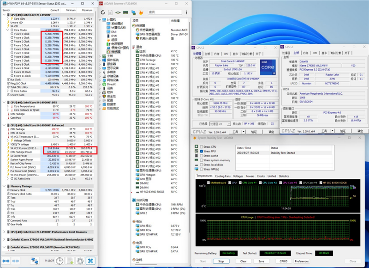Screen dimensions: 369x268
Task: Switch to the Cooling Fans tab
Action: point(223,176)
